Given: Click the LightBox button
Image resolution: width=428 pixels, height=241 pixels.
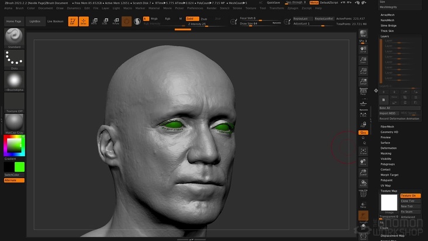Looking at the screenshot, I should tap(35, 21).
